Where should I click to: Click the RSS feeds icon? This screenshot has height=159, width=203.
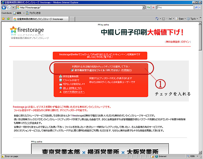coord(164,19)
